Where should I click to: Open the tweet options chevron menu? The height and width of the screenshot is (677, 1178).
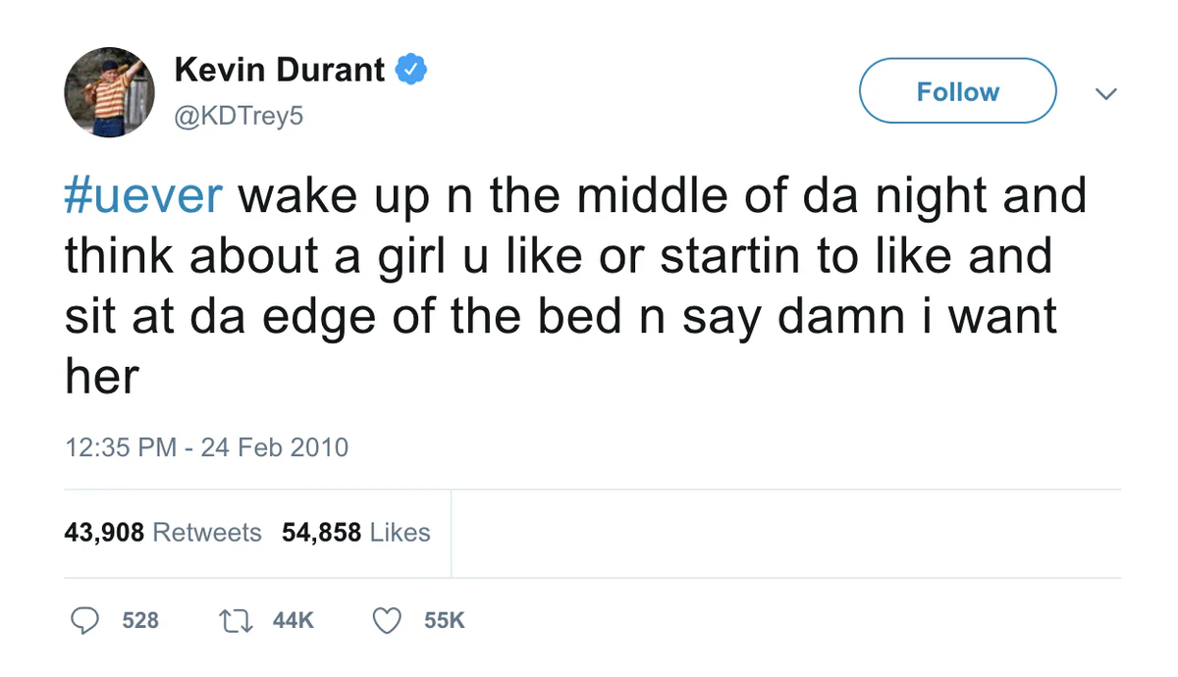click(1105, 93)
